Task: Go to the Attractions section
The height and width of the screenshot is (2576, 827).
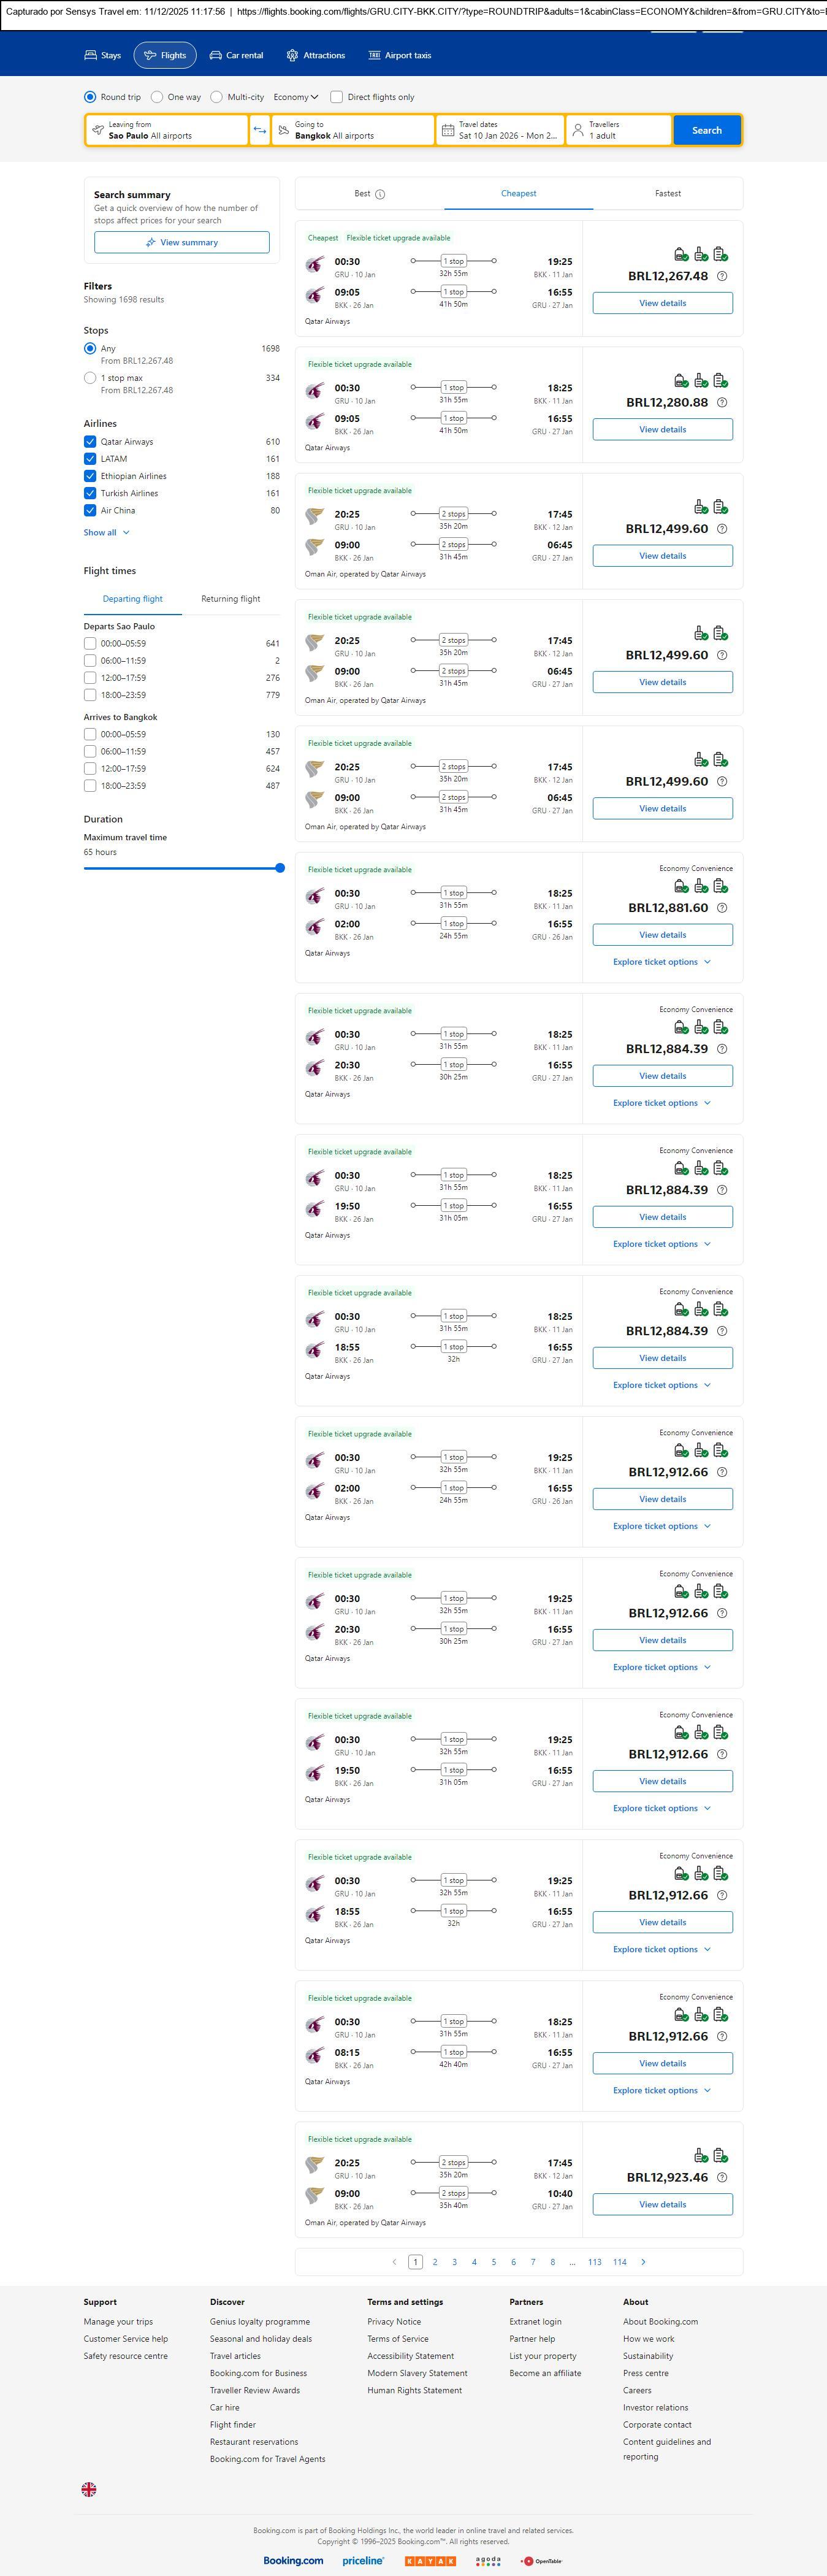Action: [x=315, y=56]
